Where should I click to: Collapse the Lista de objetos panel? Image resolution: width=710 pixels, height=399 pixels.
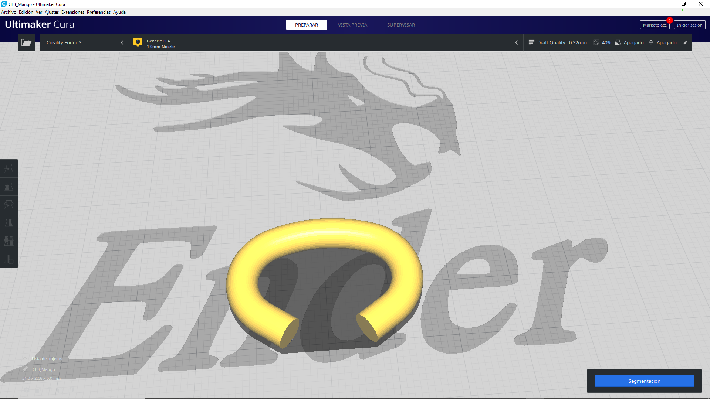click(25, 359)
